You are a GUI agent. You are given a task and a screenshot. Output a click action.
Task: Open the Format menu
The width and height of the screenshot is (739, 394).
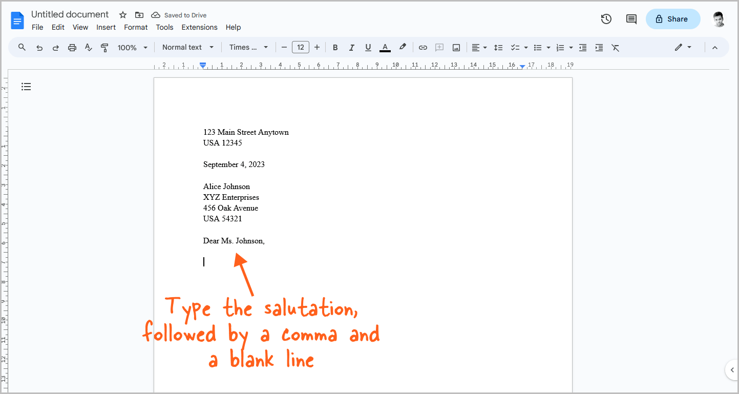pos(136,27)
